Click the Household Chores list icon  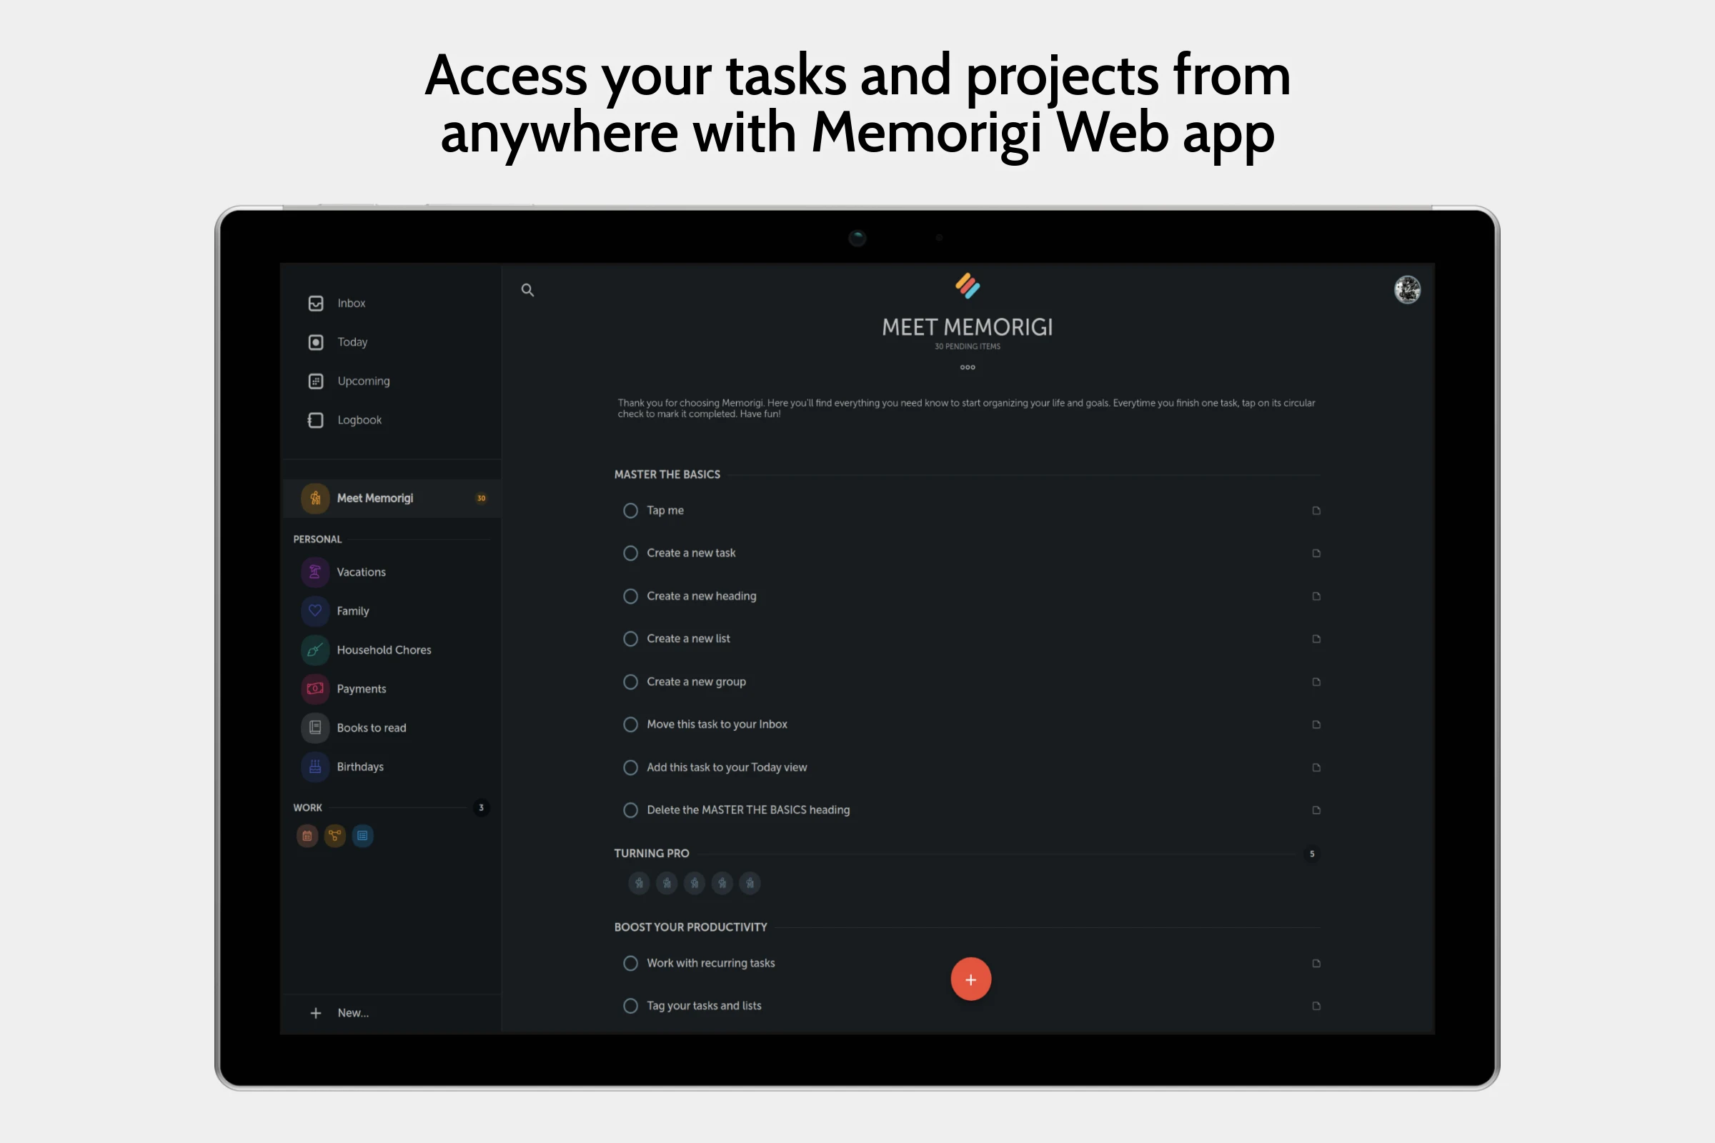tap(315, 650)
